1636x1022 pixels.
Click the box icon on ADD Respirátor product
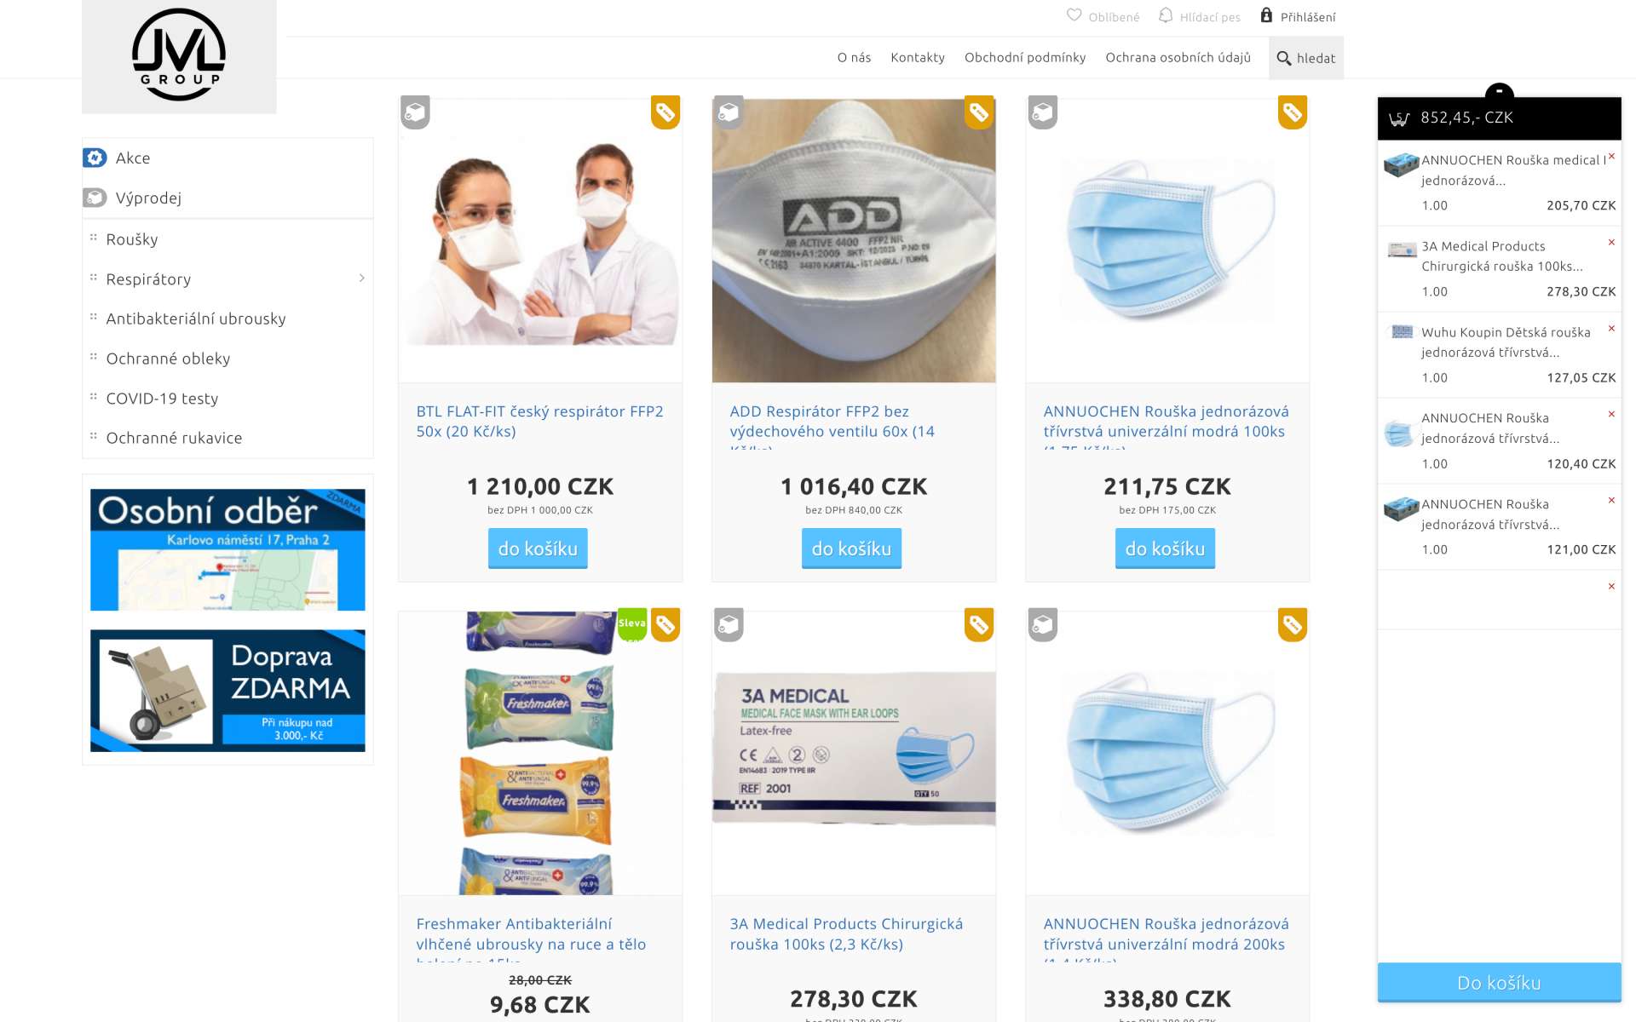click(729, 112)
